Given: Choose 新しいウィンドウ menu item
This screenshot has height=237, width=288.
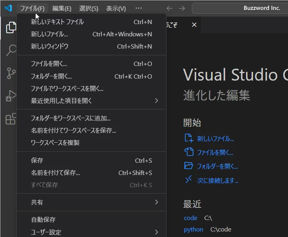Looking at the screenshot, I should (91, 46).
